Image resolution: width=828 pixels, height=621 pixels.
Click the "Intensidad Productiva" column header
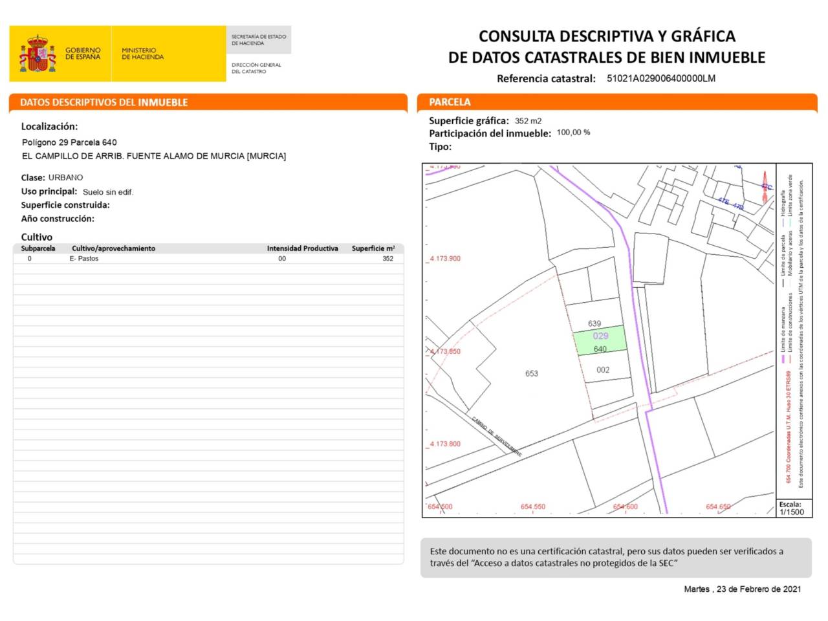pyautogui.click(x=303, y=248)
